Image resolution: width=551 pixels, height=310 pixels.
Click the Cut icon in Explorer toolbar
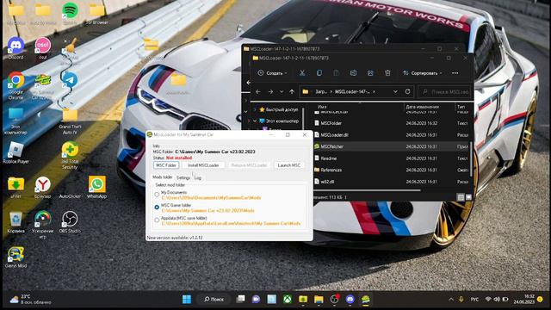coord(302,72)
